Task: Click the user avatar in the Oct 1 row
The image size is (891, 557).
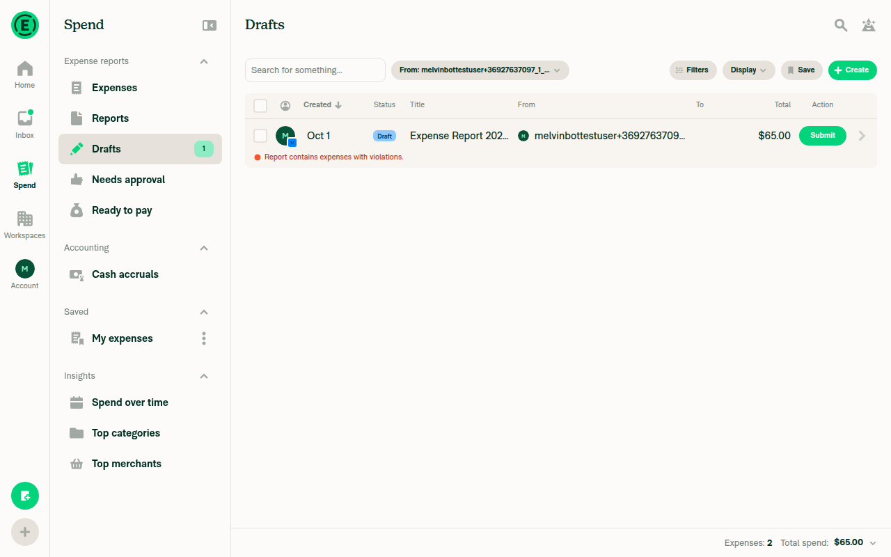Action: tap(285, 136)
